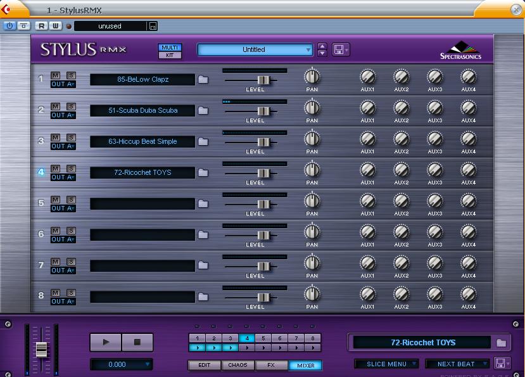Stop playback with the stop button
525x377 pixels.
(137, 342)
